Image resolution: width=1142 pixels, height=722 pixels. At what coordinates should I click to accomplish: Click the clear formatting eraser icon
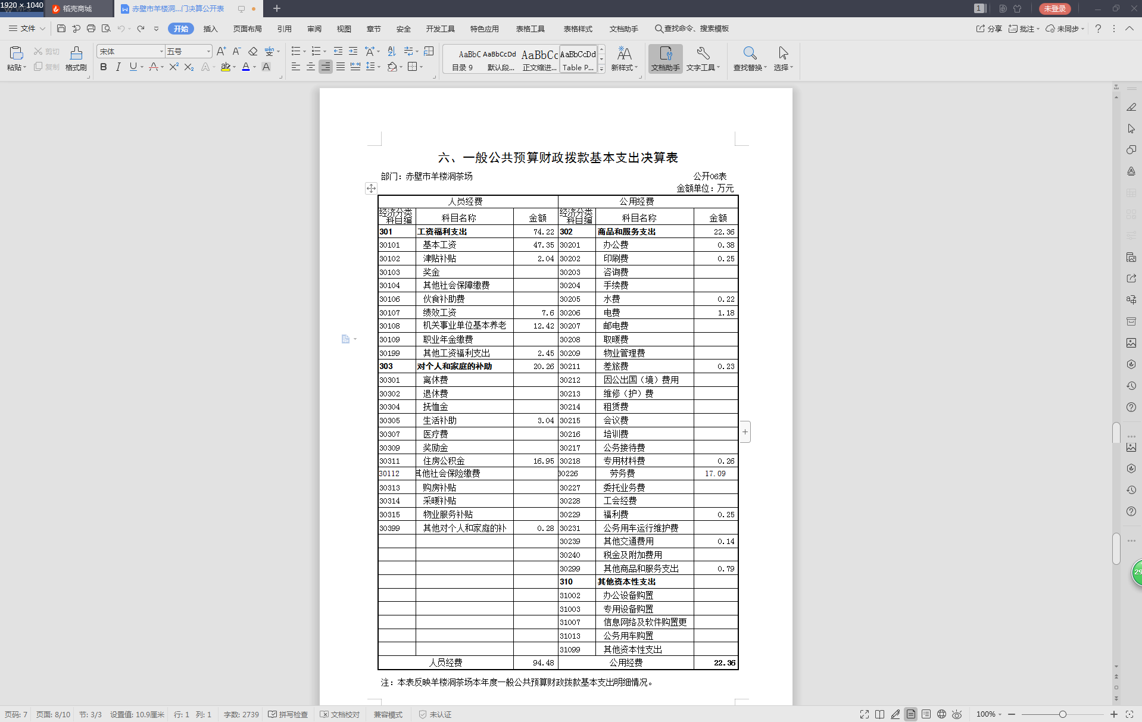tap(252, 52)
